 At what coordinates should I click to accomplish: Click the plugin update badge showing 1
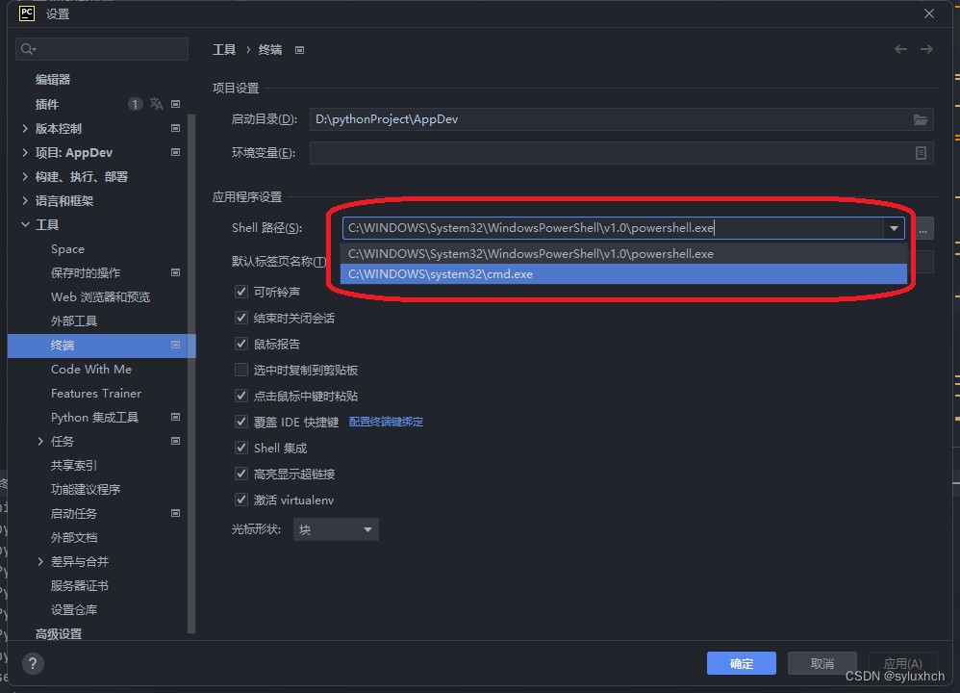tap(135, 104)
